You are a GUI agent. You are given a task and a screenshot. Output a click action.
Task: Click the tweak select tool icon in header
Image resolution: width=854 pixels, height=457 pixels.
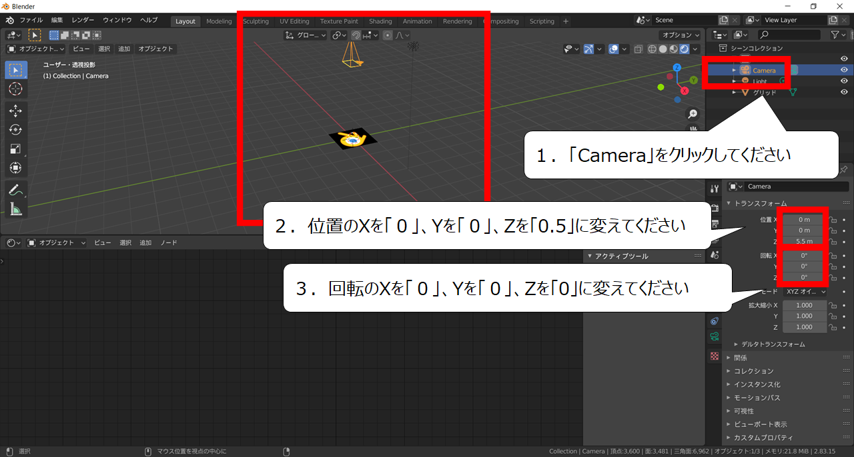35,35
